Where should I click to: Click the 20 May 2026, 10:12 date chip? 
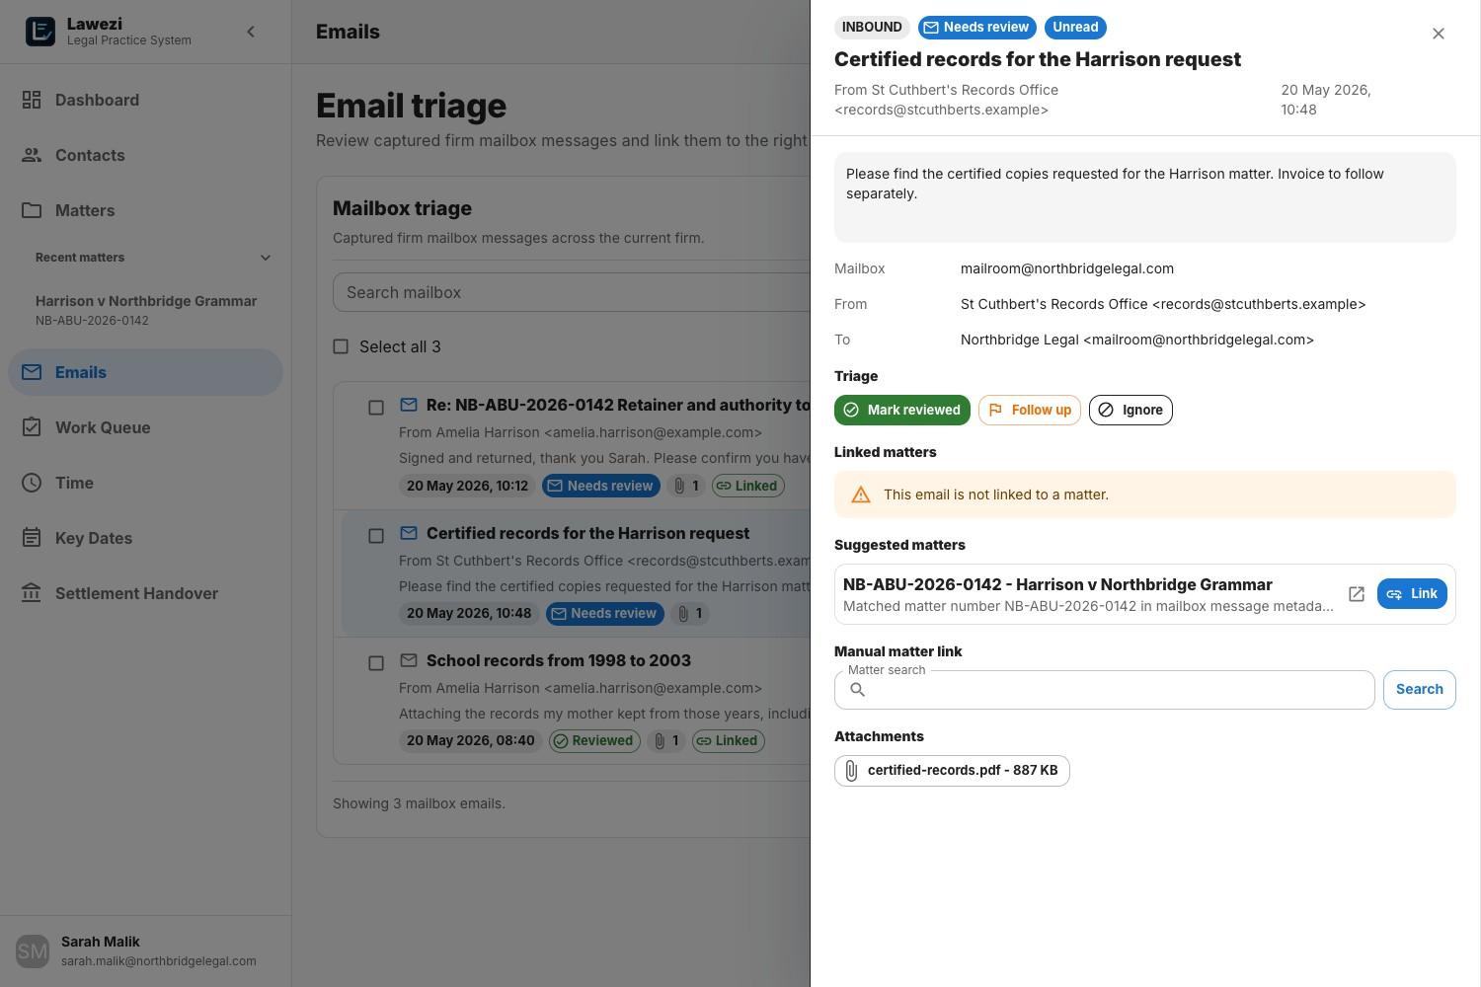[468, 486]
